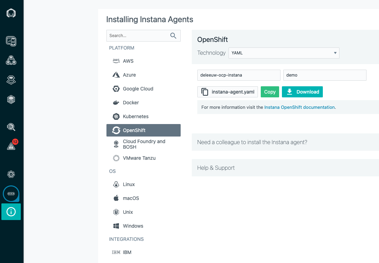This screenshot has width=379, height=263.
Task: Click the Download button
Action: click(x=302, y=92)
